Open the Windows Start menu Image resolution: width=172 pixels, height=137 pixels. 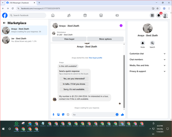(3, 129)
